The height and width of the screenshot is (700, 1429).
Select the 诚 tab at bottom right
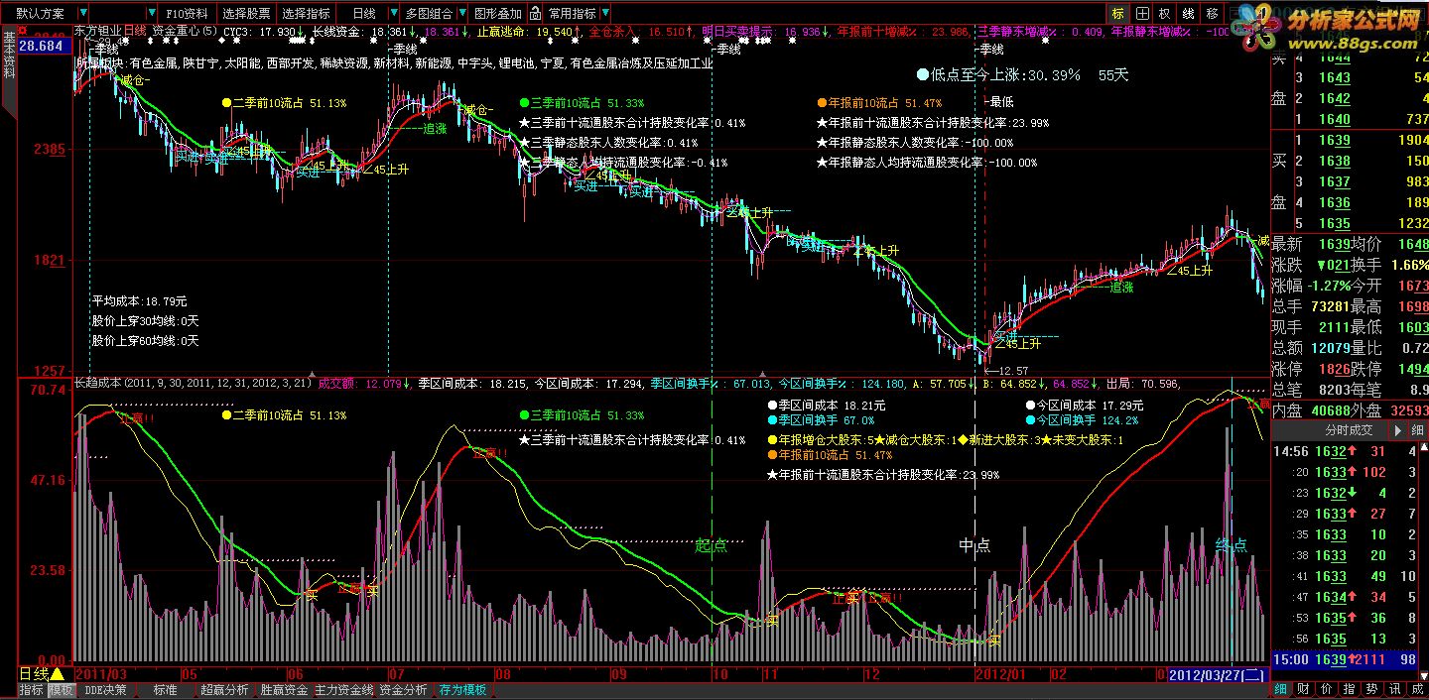coord(1417,689)
